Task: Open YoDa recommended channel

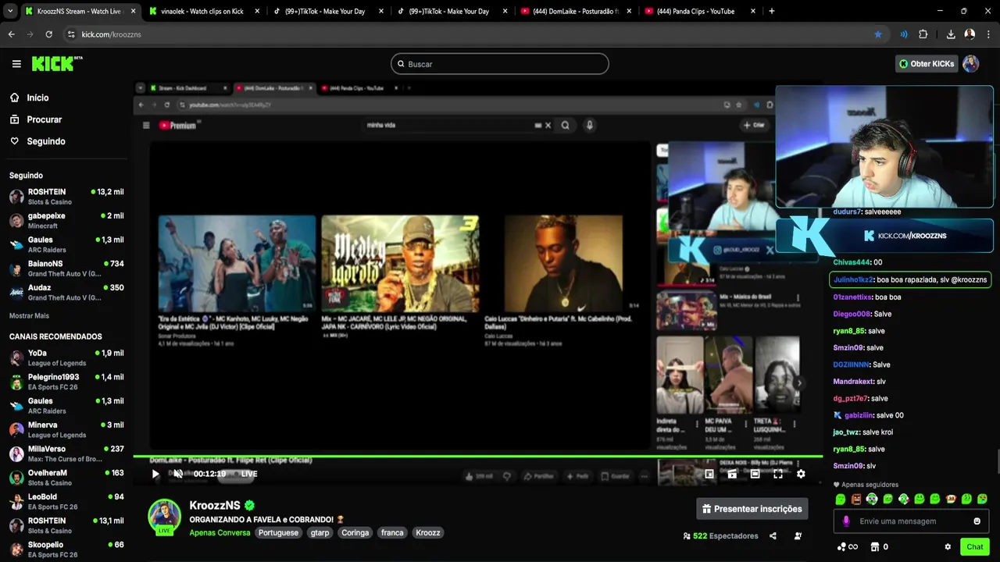Action: coord(66,358)
